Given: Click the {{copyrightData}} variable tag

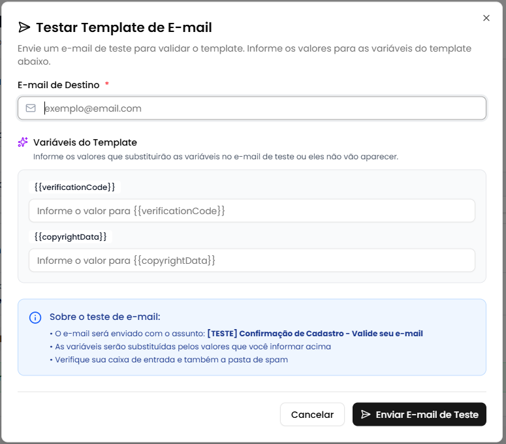Looking at the screenshot, I should coord(71,236).
